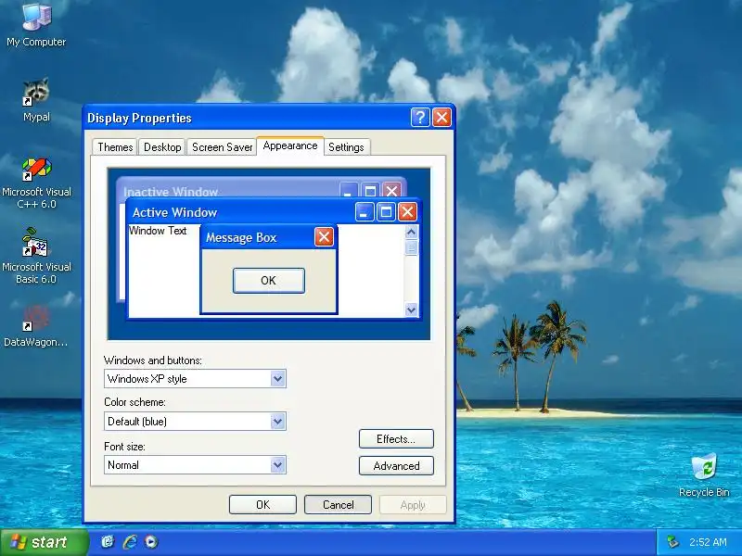Switch to the Settings tab
Screen dimensions: 742x556
coord(346,147)
